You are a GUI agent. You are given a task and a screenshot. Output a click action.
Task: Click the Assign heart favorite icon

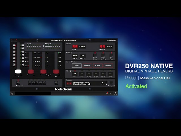pos(114,86)
